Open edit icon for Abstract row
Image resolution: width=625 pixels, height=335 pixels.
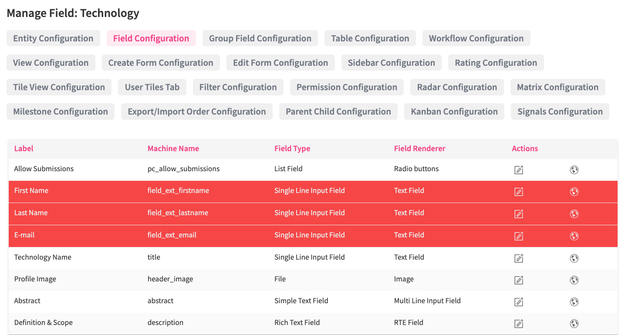(x=518, y=301)
